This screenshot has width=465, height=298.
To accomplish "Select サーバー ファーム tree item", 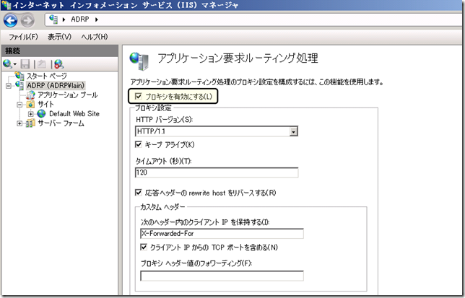I will coord(61,123).
